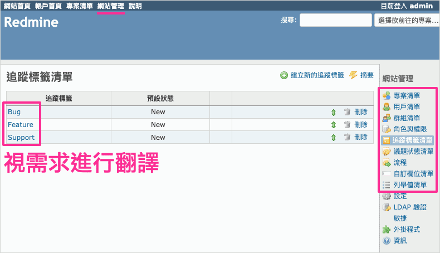Click 建立新的追蹤標籤 link
Screen dimensions: 440x253
(x=317, y=75)
